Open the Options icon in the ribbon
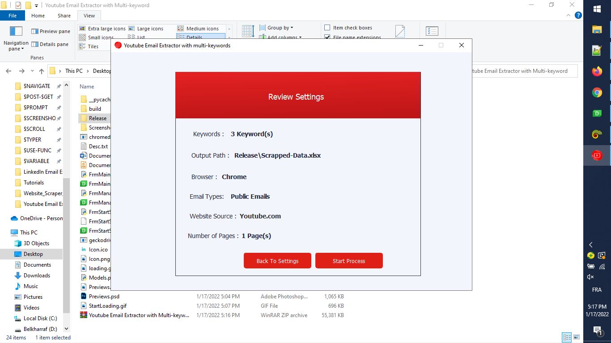The width and height of the screenshot is (611, 343). click(x=432, y=31)
